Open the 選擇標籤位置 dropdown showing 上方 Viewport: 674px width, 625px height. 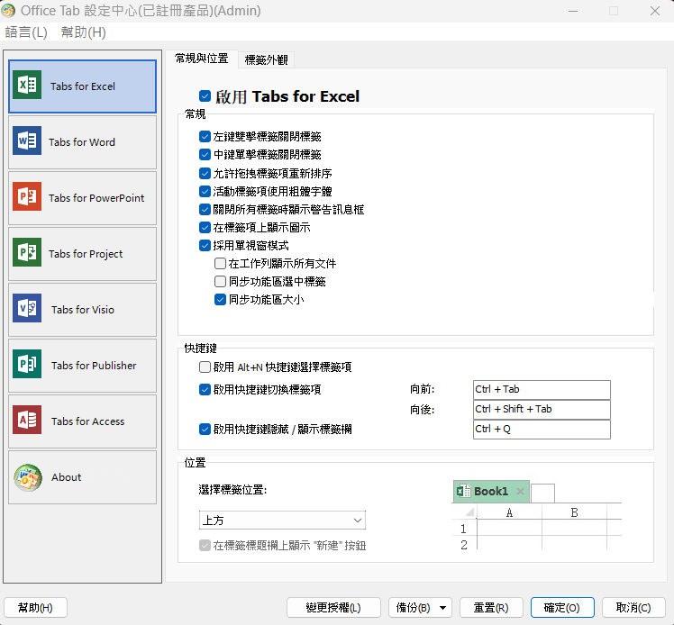(282, 521)
